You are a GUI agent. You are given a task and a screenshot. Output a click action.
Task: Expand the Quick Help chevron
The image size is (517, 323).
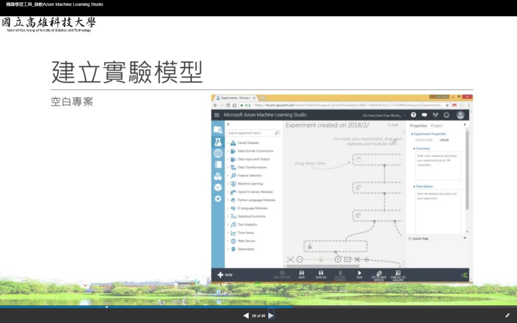(x=465, y=238)
